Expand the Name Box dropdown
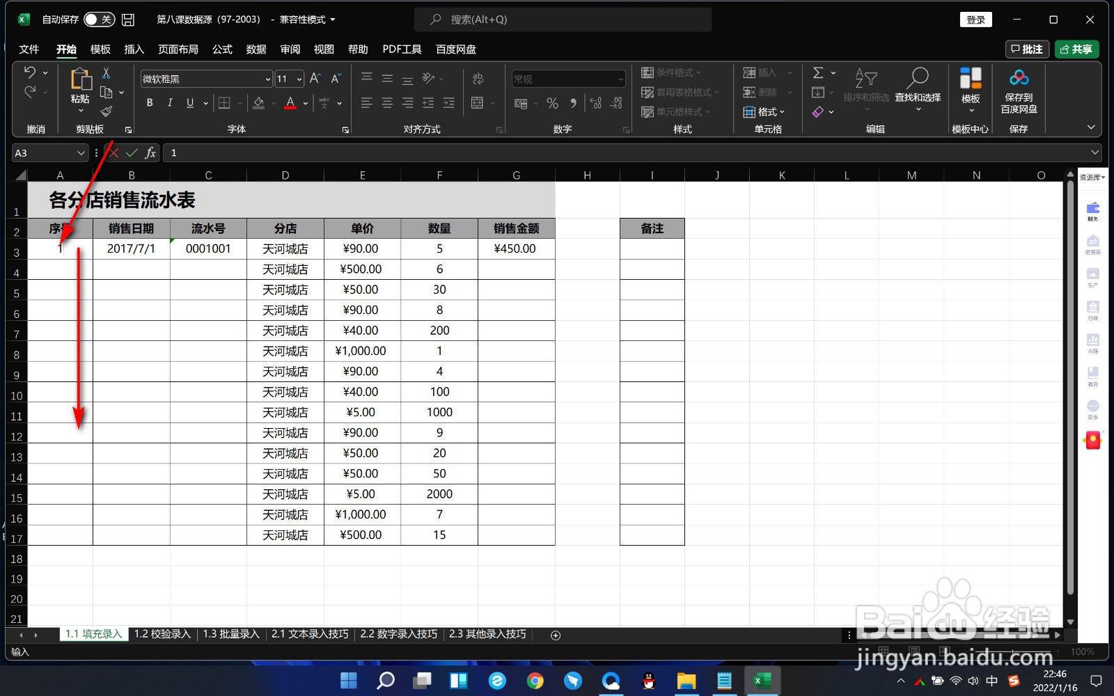Viewport: 1114px width, 696px height. coord(81,152)
